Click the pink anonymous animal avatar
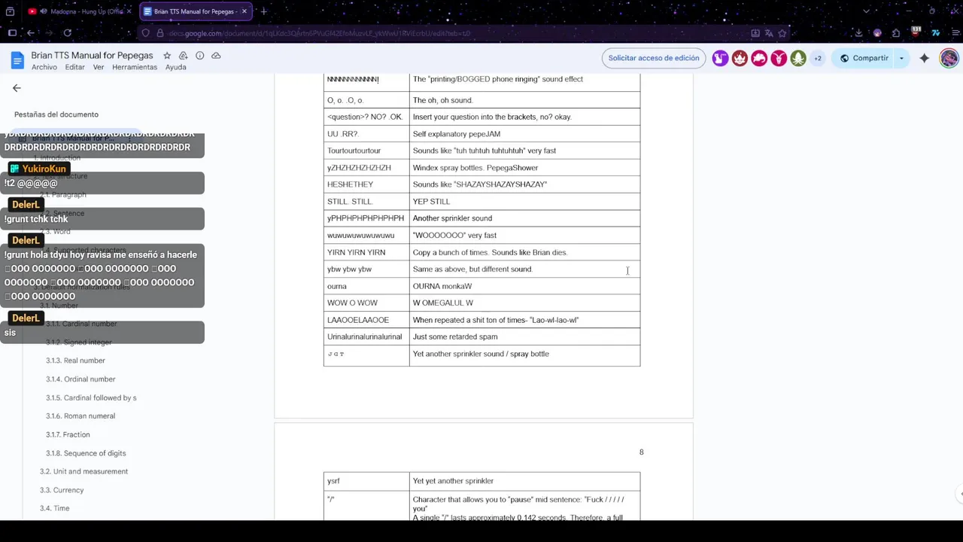The width and height of the screenshot is (963, 542). coord(759,58)
